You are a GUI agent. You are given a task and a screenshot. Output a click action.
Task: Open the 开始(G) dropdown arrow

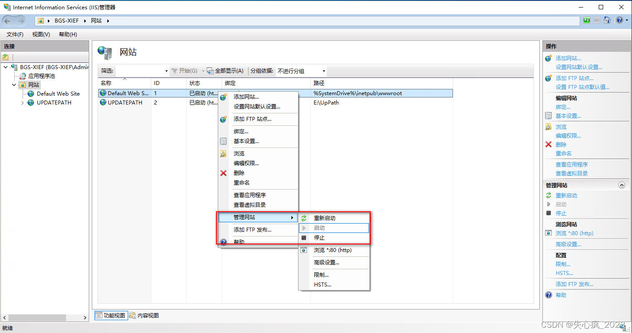[203, 71]
